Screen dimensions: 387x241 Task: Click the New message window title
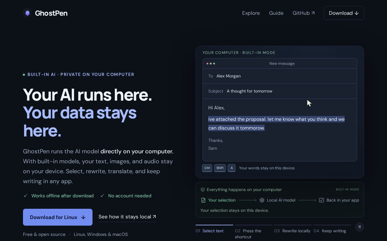point(282,64)
